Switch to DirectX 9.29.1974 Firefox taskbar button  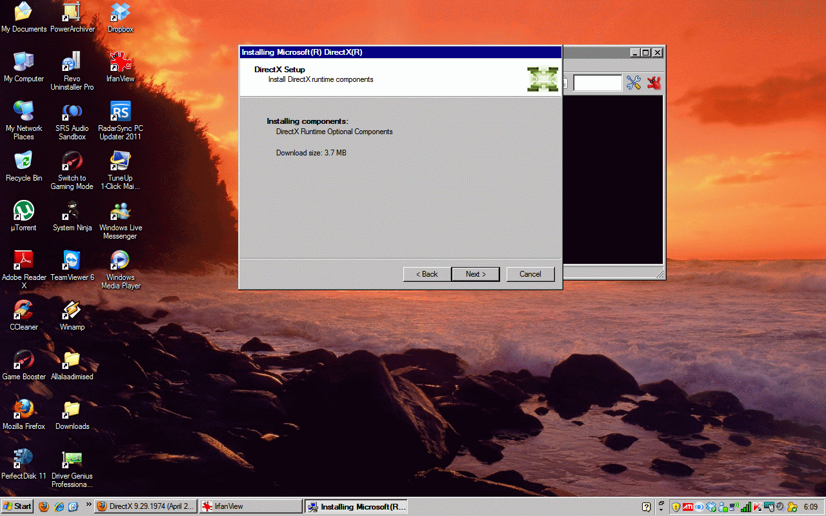point(145,506)
